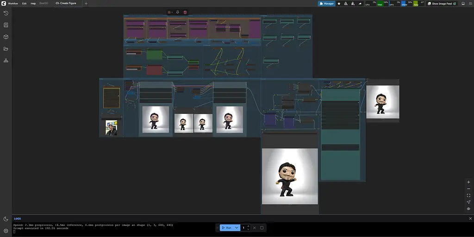The width and height of the screenshot is (474, 237).
Task: Click the share arrow icon in top bar
Action: point(360,4)
